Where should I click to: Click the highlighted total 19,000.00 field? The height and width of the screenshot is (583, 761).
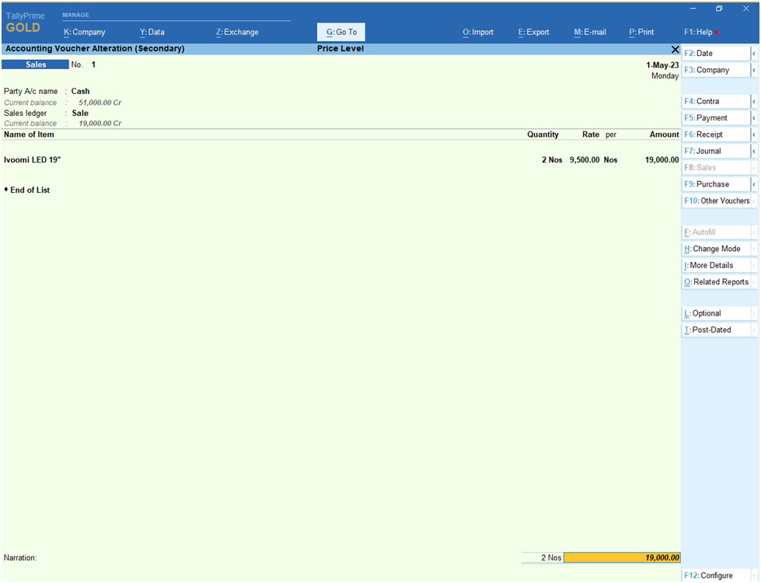pos(622,558)
